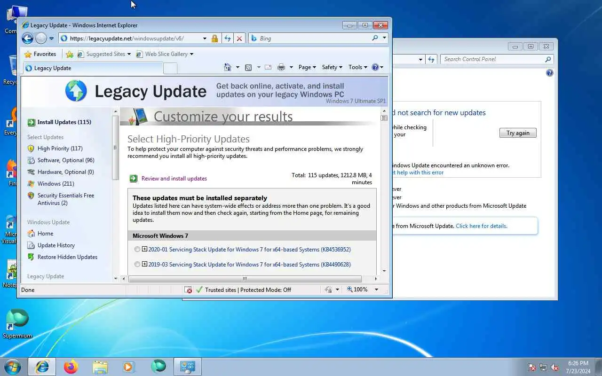Open Supermium from the taskbar
This screenshot has width=602, height=376.
158,367
